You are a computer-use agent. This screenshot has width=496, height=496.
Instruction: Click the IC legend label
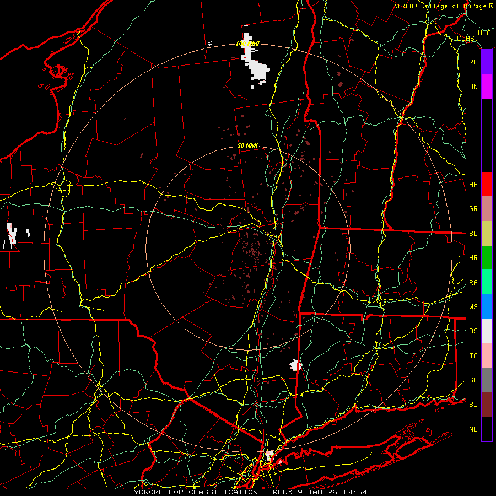point(473,356)
